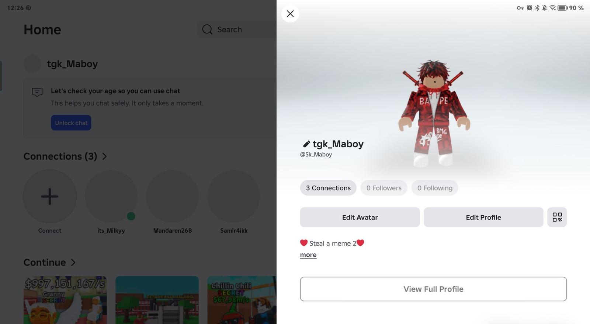
Task: Click the search magnifier icon
Action: [207, 29]
